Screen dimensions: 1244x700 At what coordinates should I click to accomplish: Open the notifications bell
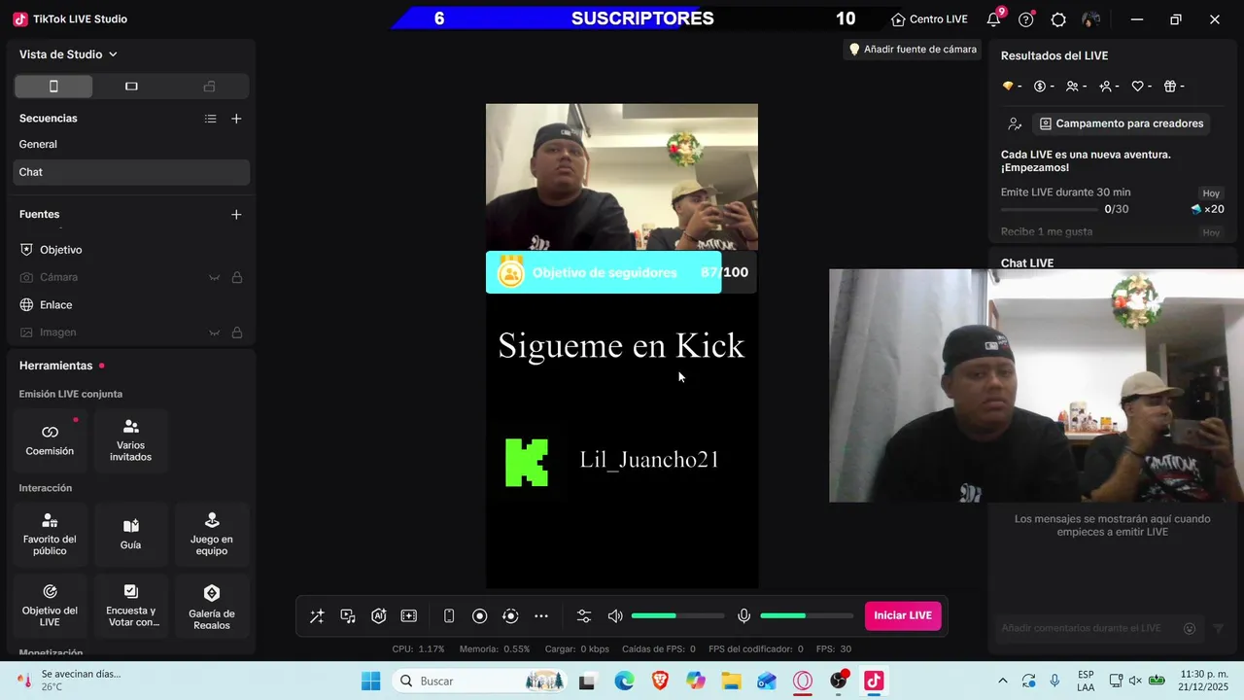993,19
